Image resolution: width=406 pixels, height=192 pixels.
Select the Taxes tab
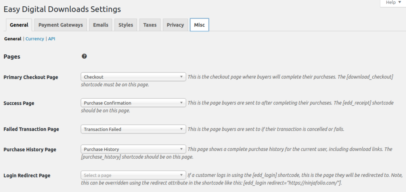click(x=150, y=25)
